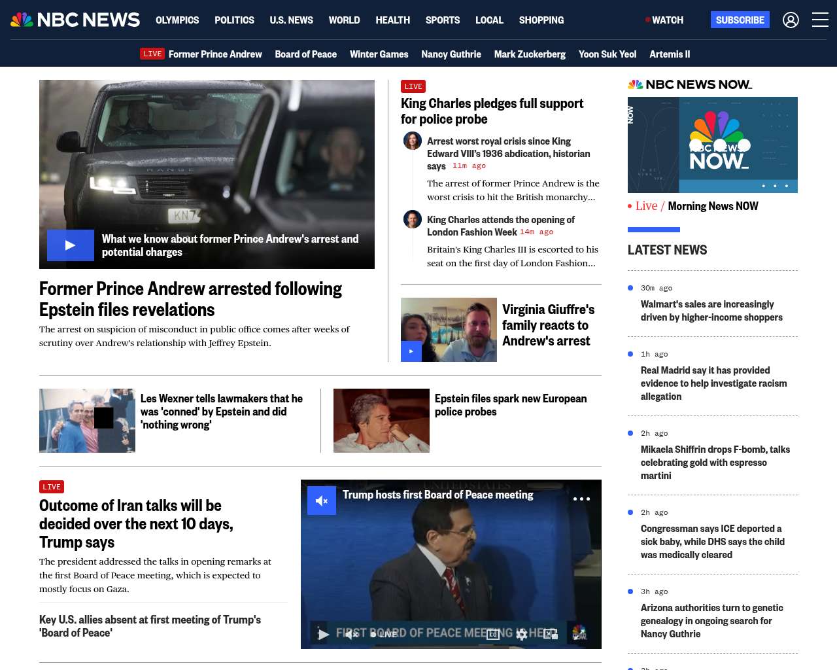The height and width of the screenshot is (670, 837).
Task: Open the Olympics navigation section
Action: click(x=177, y=20)
